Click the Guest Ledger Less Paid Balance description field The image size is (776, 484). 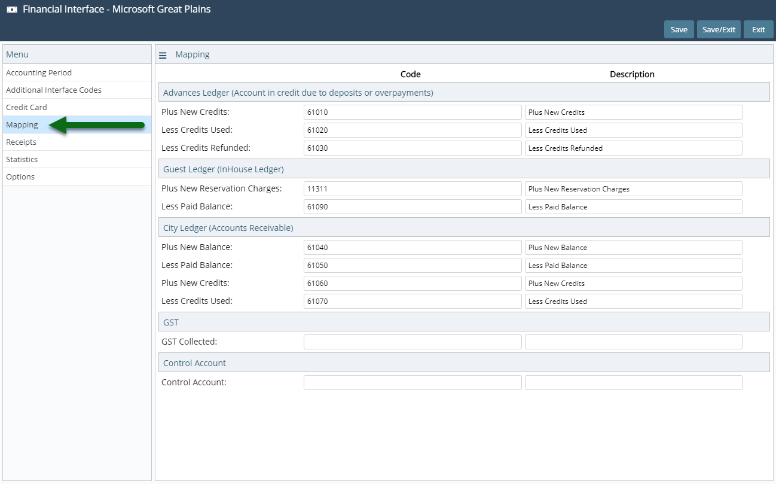[634, 206]
